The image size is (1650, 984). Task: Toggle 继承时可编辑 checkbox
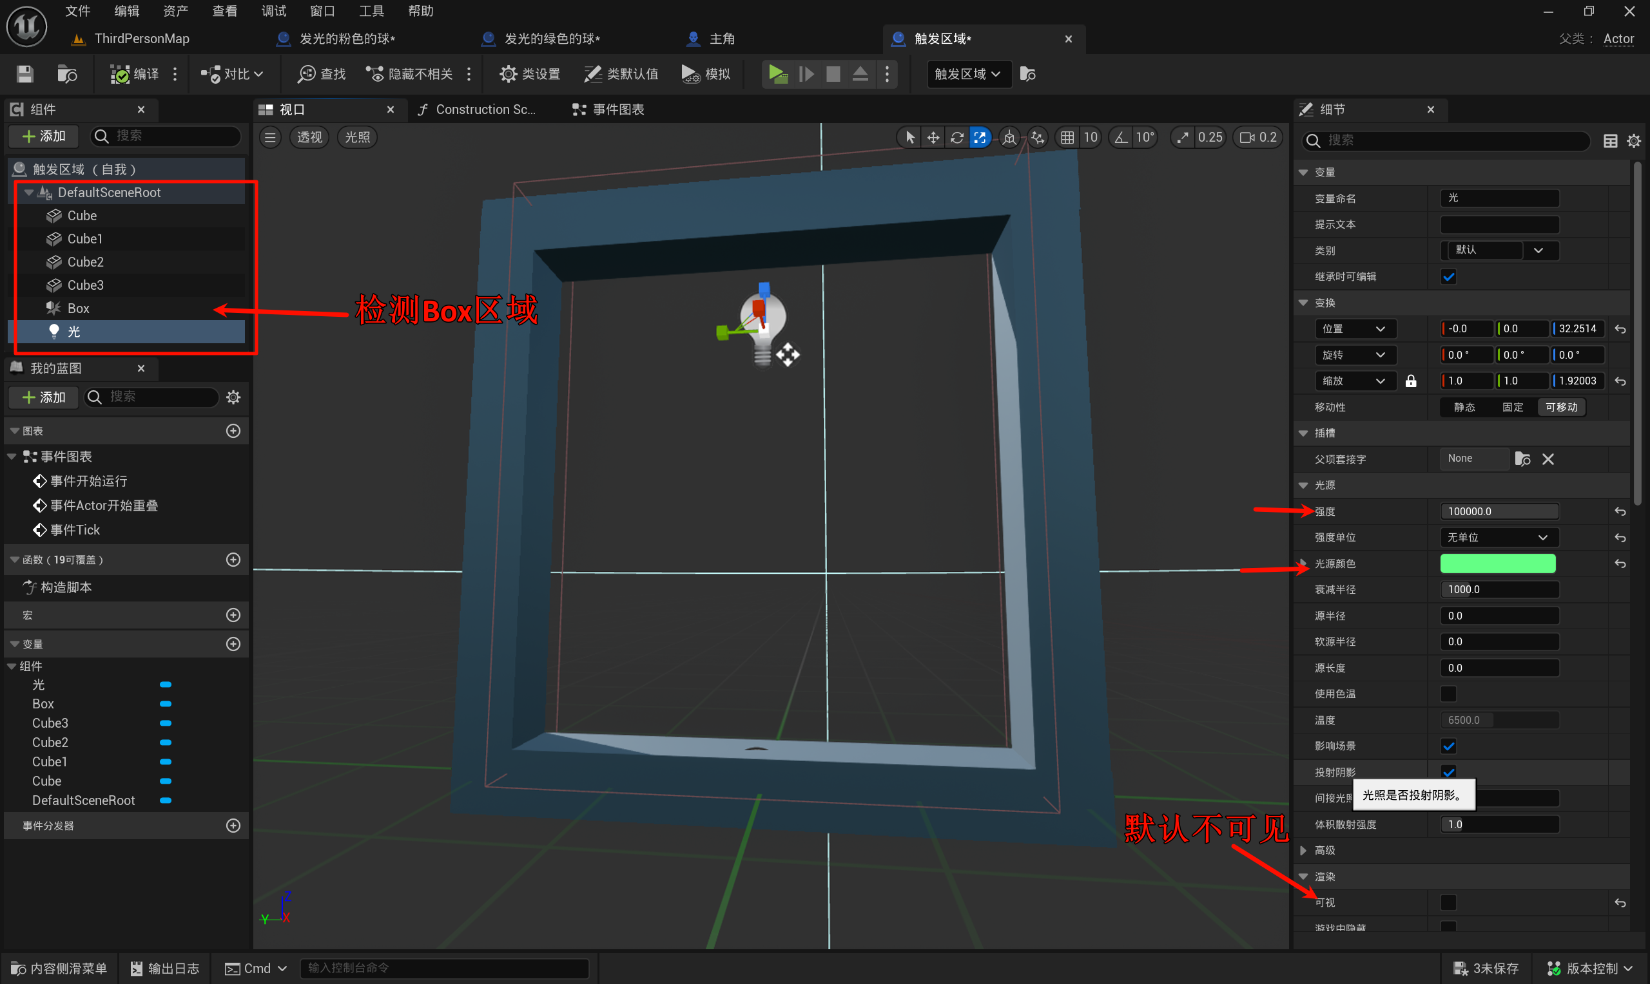coord(1448,276)
